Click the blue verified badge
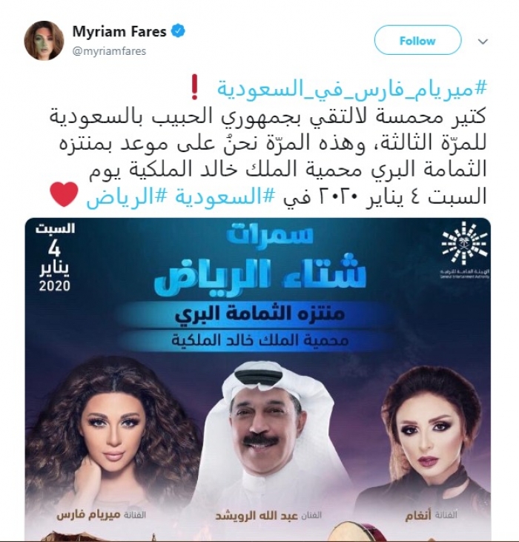 click(178, 31)
